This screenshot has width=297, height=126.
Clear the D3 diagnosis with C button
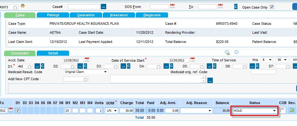point(129,66)
